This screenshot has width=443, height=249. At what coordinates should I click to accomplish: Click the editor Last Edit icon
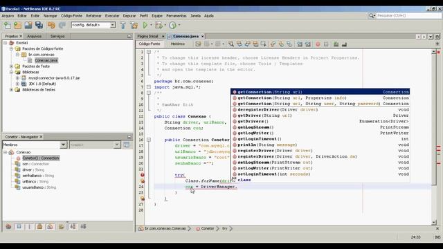pyautogui.click(x=198, y=44)
